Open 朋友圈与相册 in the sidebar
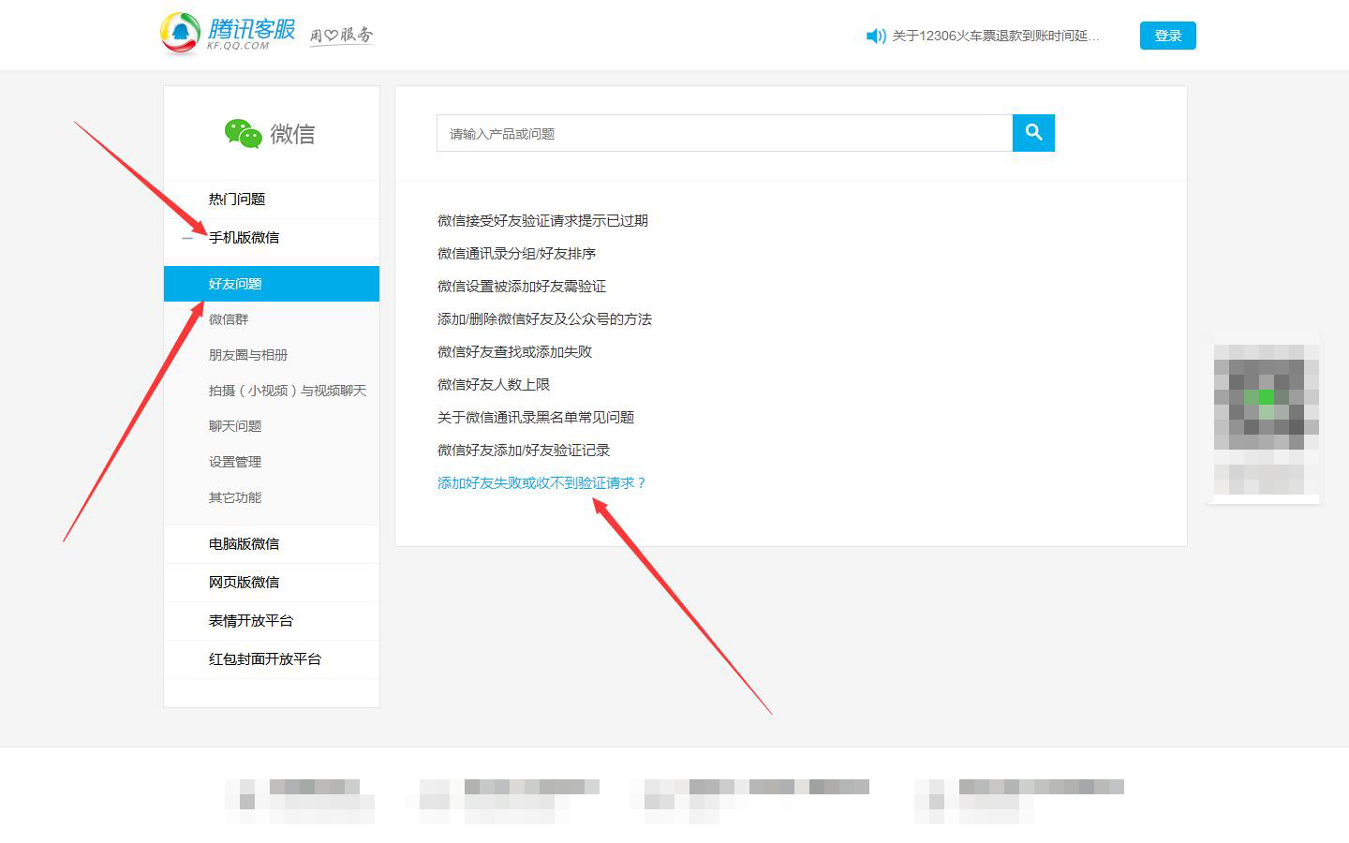Viewport: 1349px width, 843px height. pyautogui.click(x=248, y=355)
